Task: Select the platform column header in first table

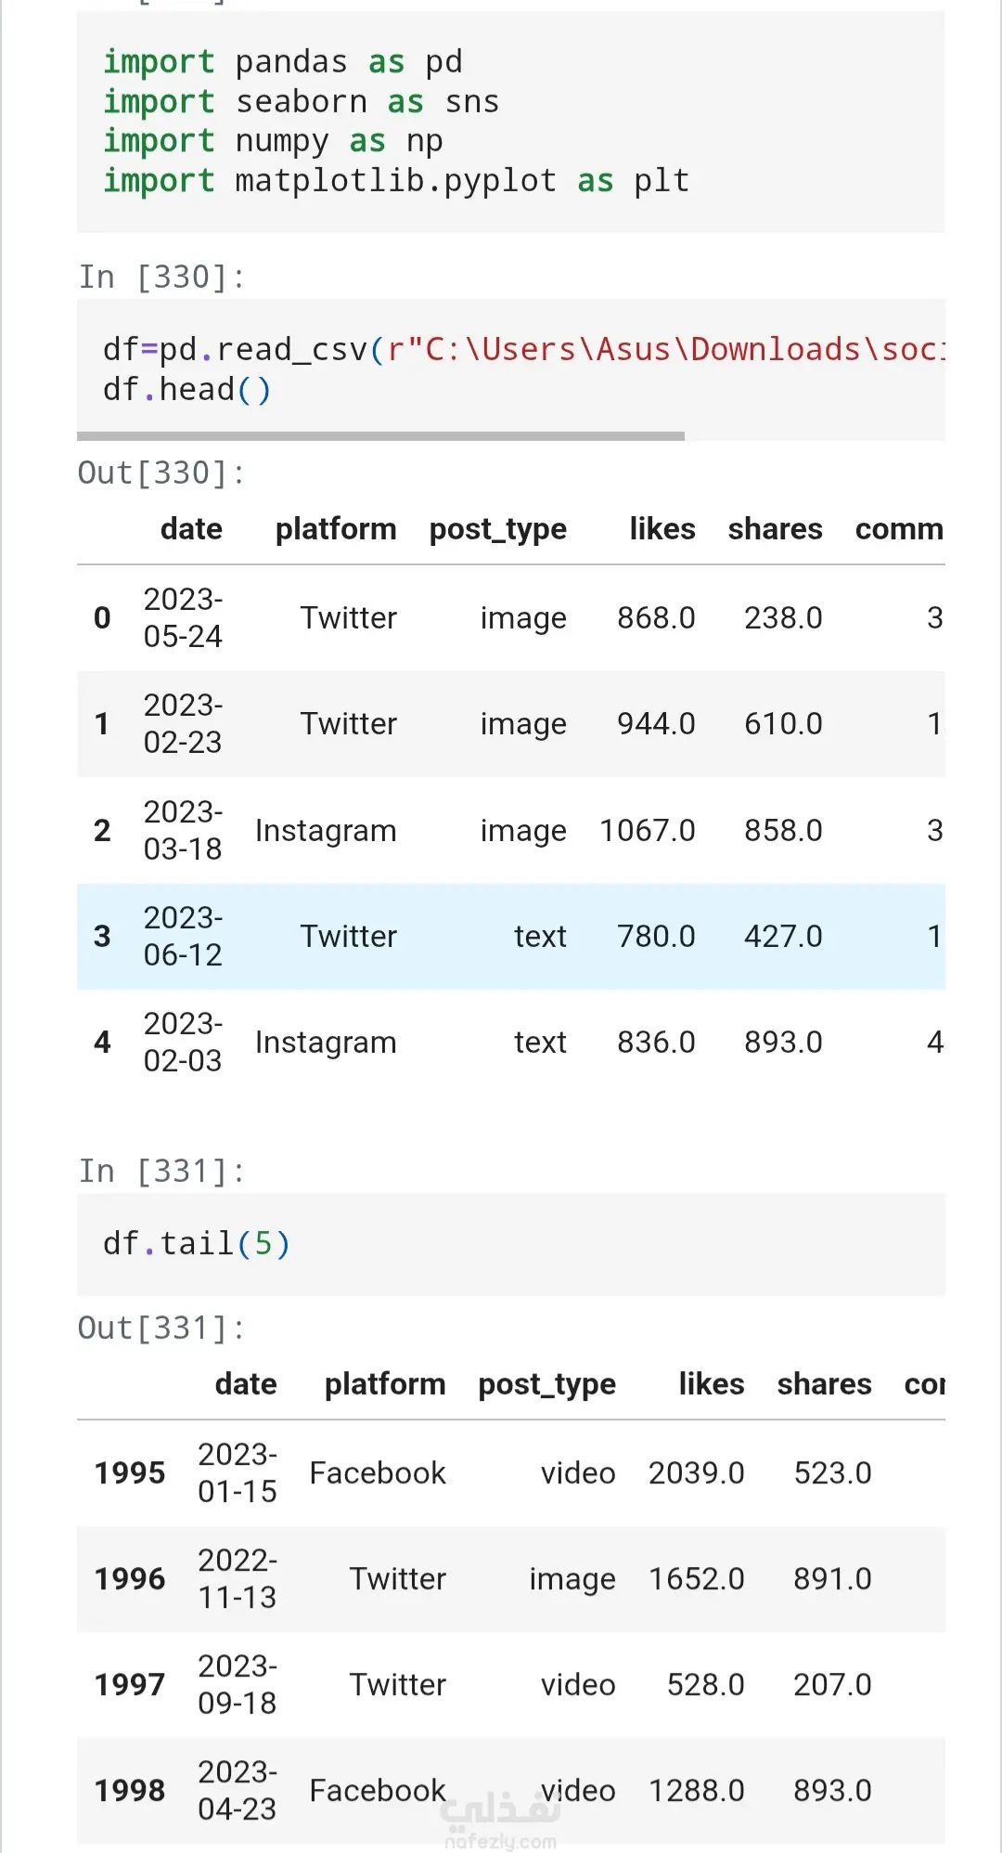Action: point(336,528)
